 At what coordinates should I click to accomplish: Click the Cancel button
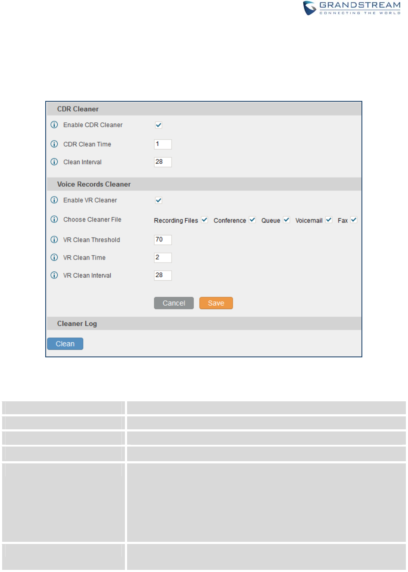tap(174, 303)
